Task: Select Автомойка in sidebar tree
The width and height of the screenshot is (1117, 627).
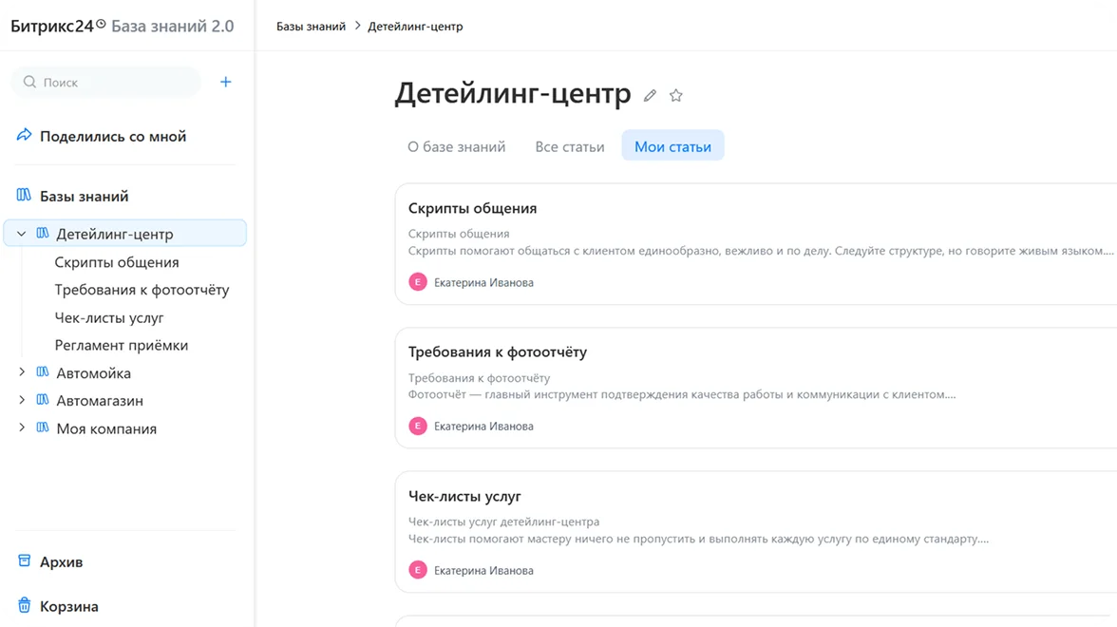Action: tap(93, 373)
